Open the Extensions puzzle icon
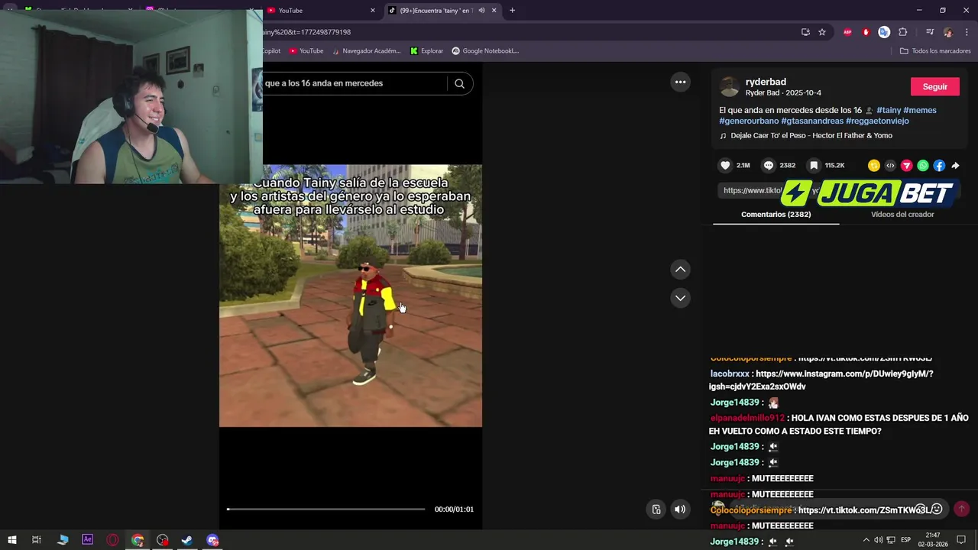 tap(903, 32)
